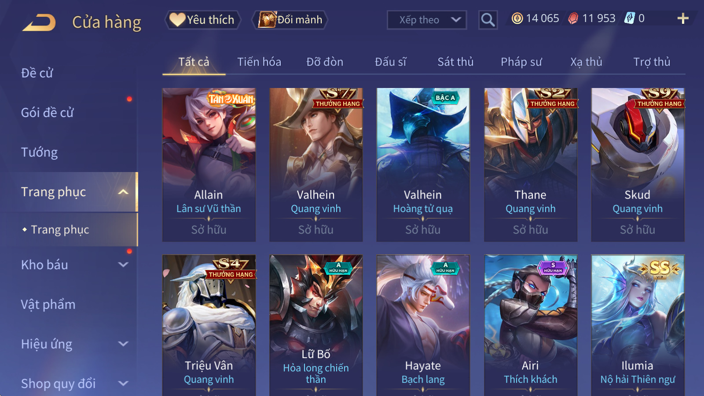
Task: Open the Airi Thích khách skin card
Action: pyautogui.click(x=531, y=325)
